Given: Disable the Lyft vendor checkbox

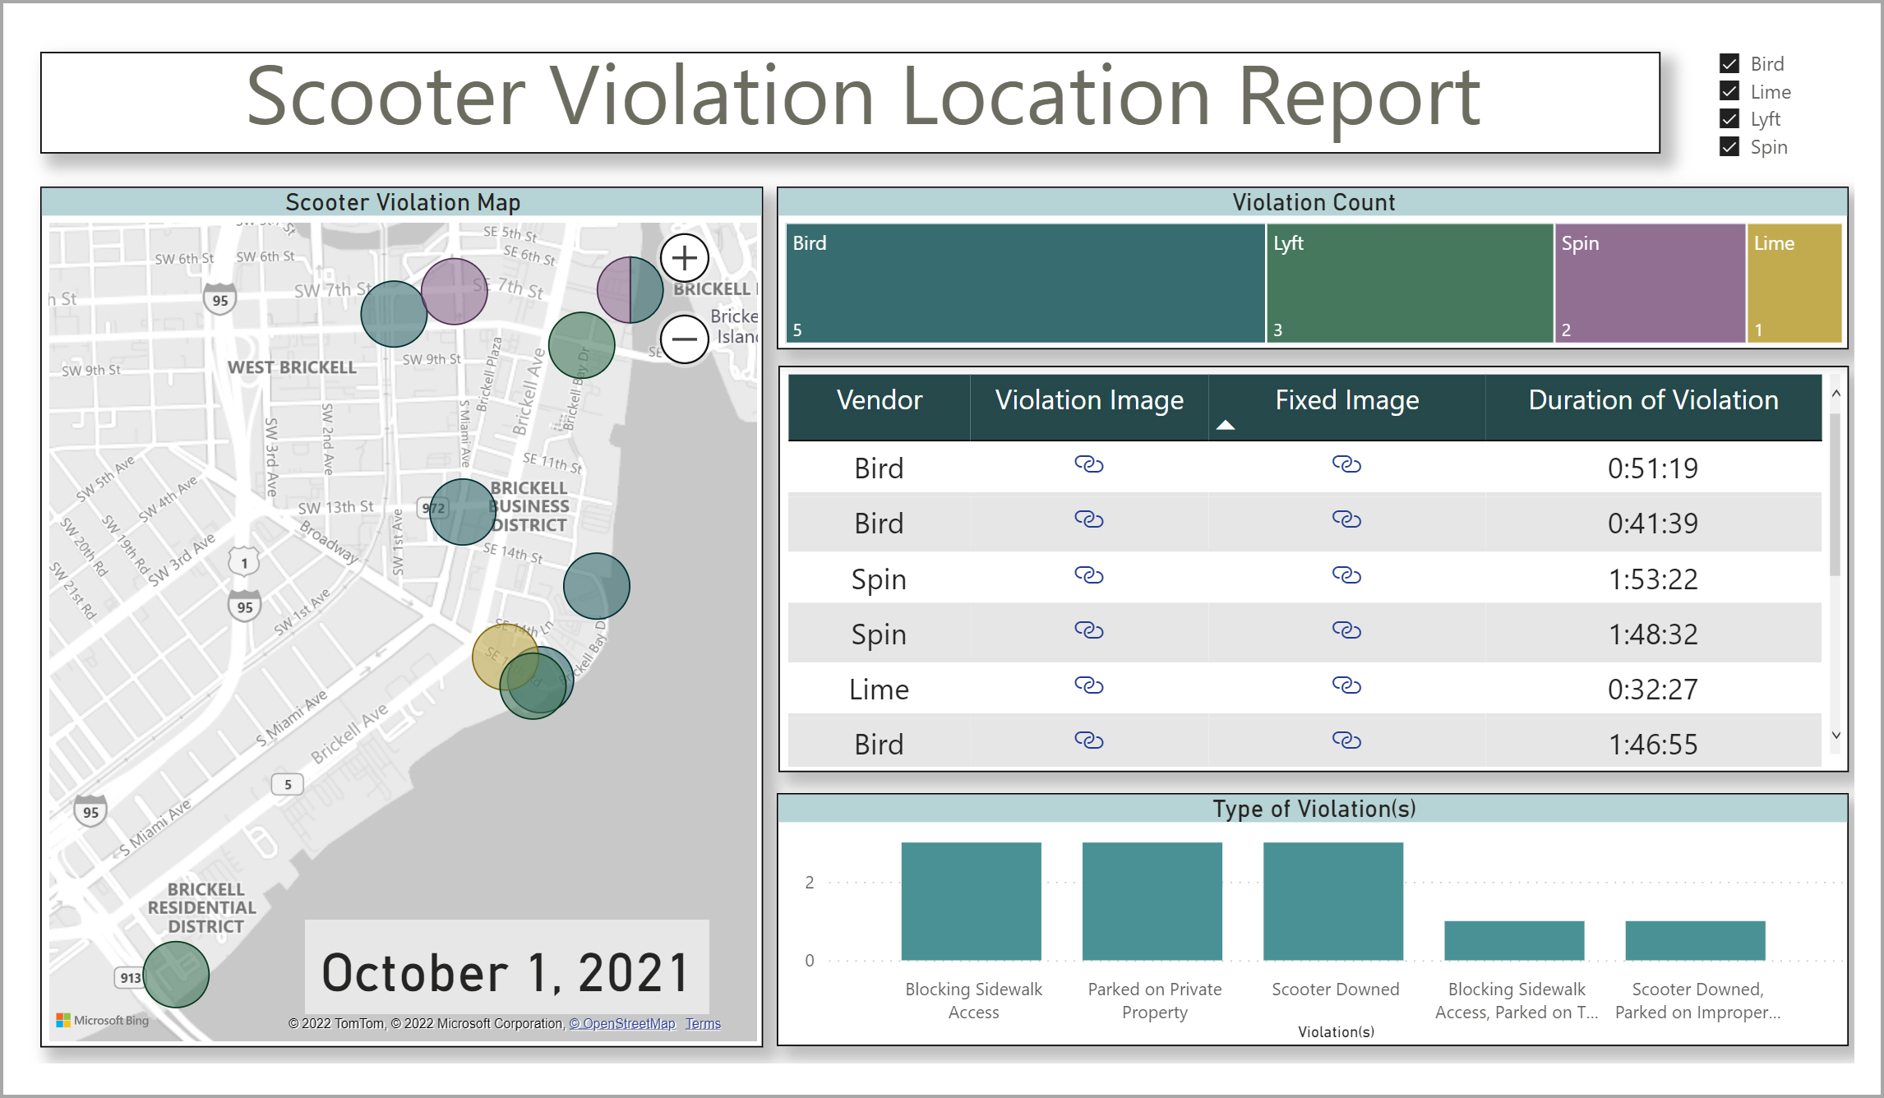Looking at the screenshot, I should [x=1729, y=119].
